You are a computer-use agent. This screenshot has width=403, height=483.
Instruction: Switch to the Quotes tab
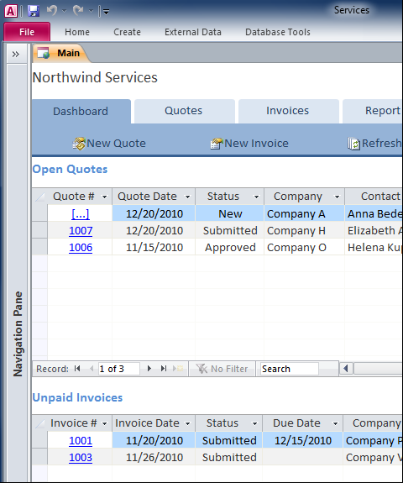coord(184,111)
